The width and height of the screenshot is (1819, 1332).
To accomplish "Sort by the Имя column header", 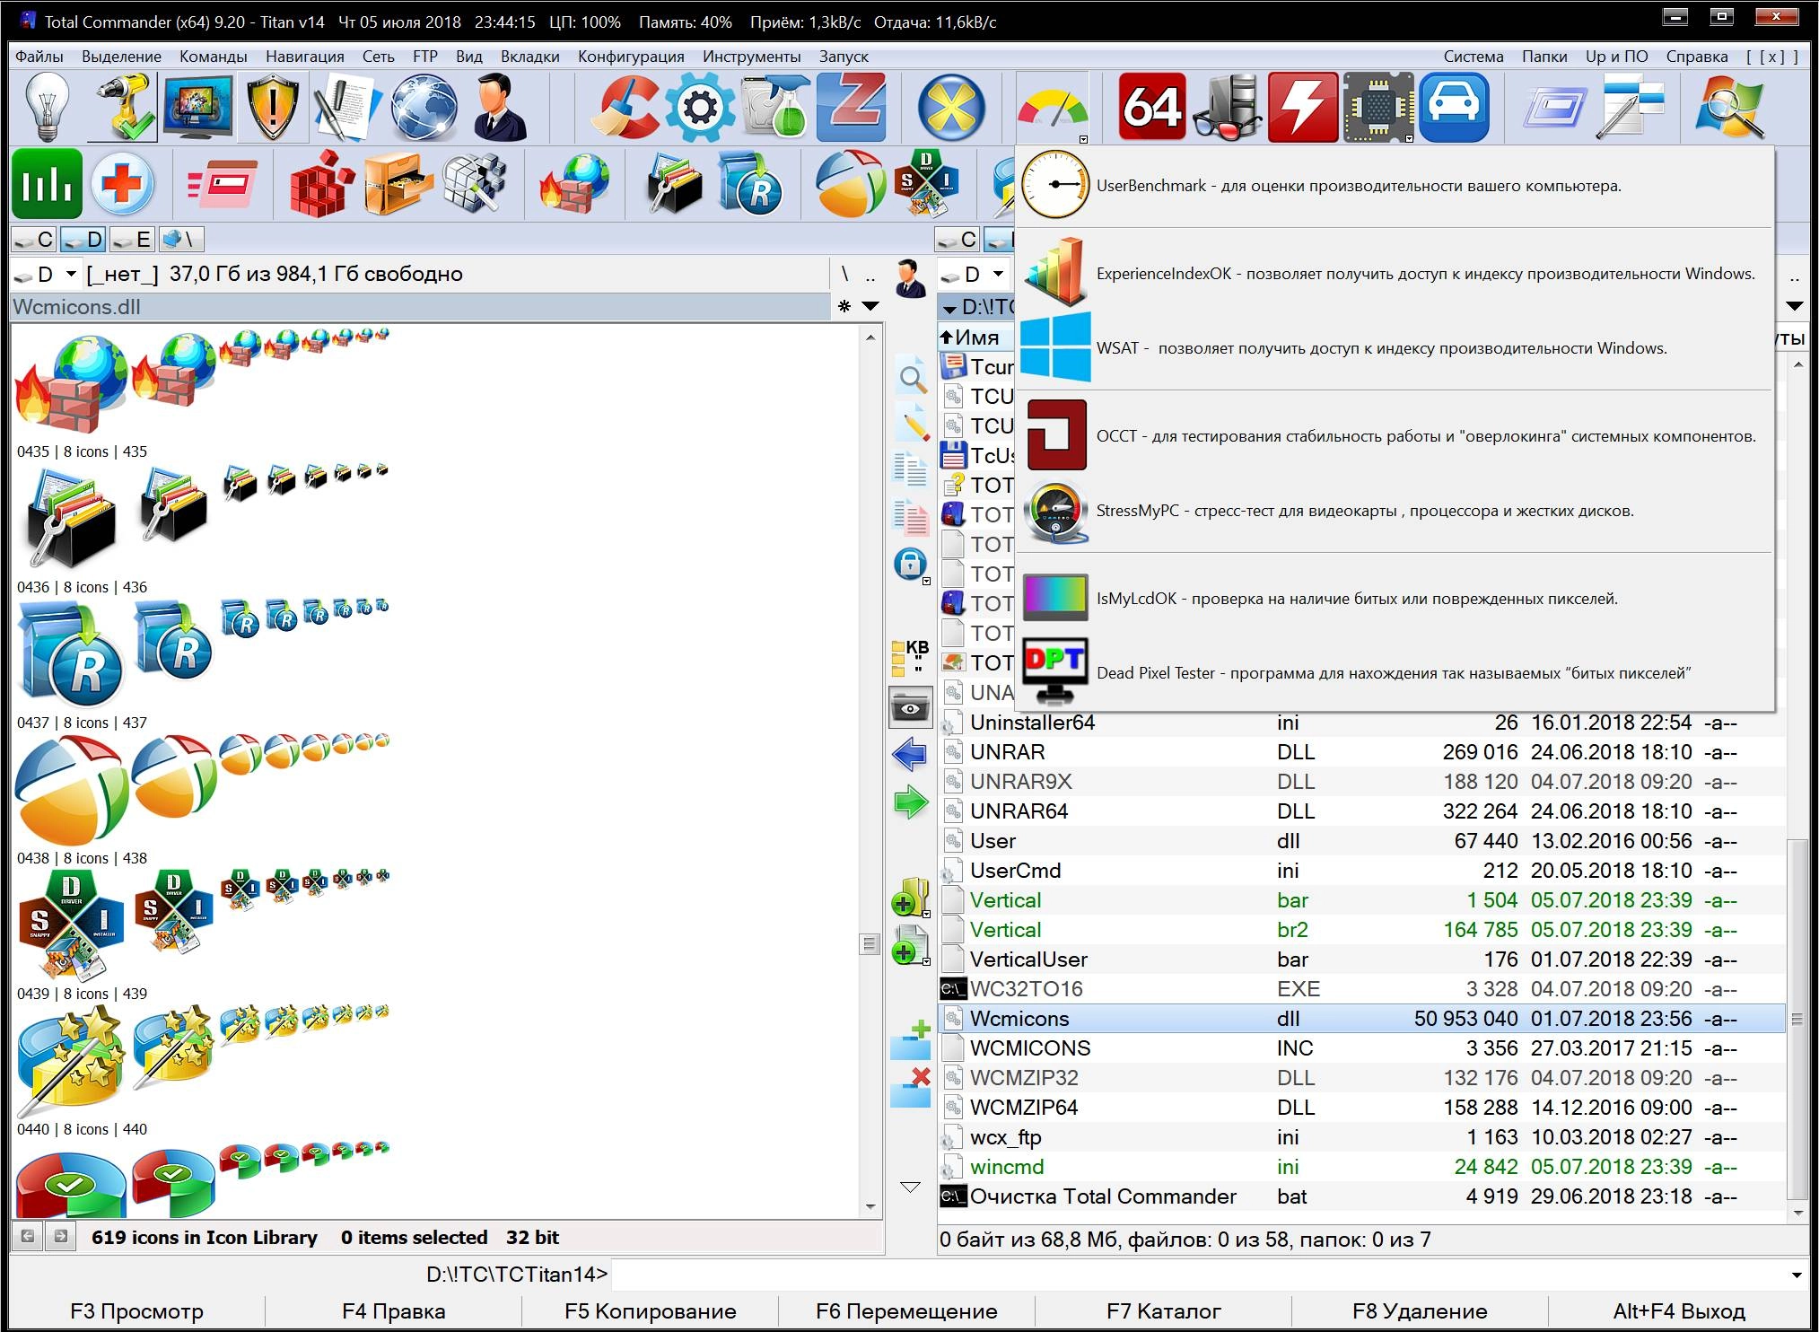I will coord(976,337).
